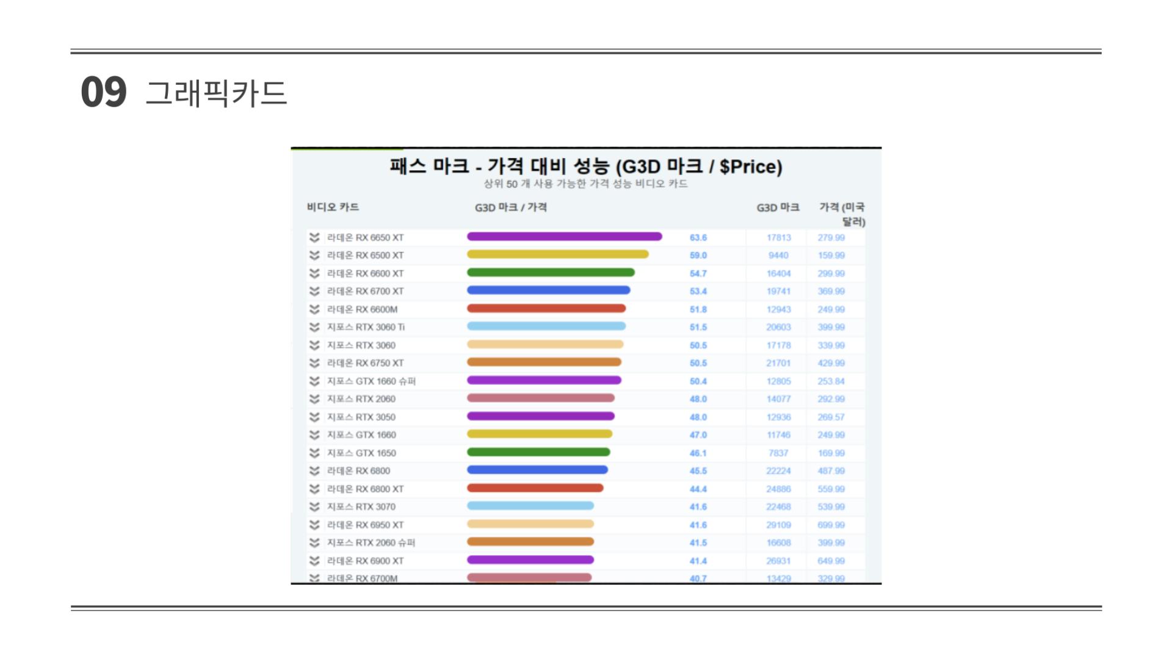Expand the 지포스 RTX 2060 row chevron
Screen dimensions: 1172x659
[x=314, y=399]
